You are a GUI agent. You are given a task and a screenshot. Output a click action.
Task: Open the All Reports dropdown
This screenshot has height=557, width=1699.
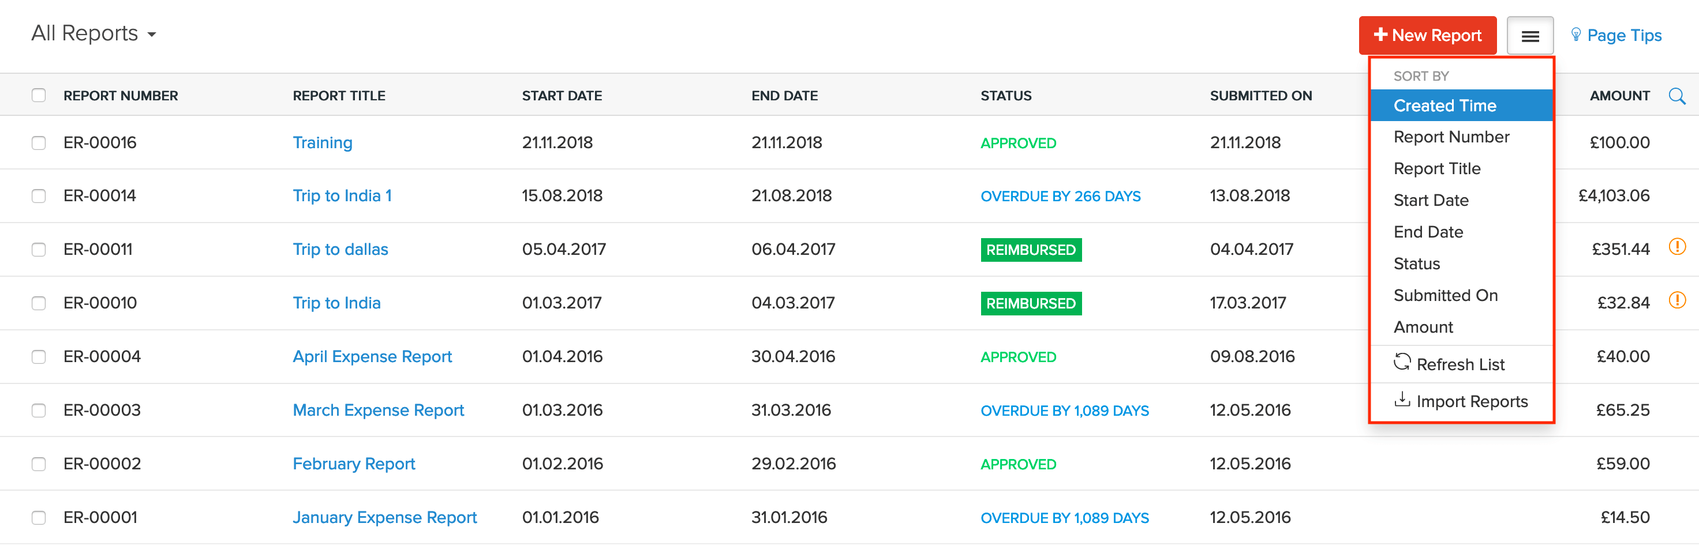pos(93,32)
